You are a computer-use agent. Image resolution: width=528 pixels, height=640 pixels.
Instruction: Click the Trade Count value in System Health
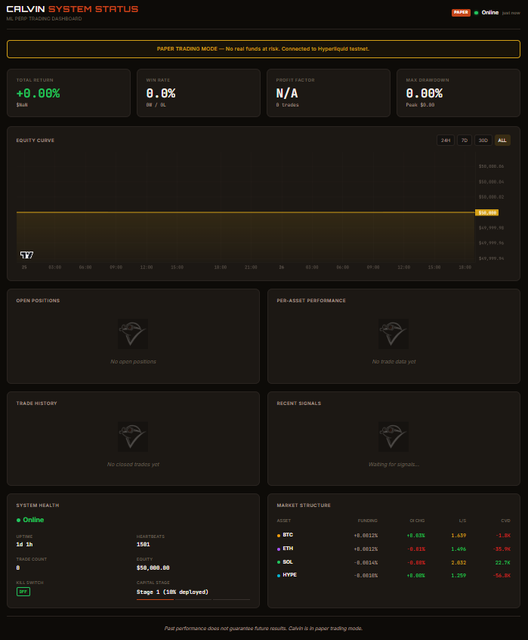click(18, 567)
